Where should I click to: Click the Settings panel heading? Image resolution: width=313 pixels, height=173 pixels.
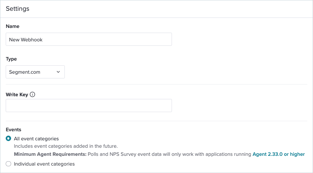[17, 9]
